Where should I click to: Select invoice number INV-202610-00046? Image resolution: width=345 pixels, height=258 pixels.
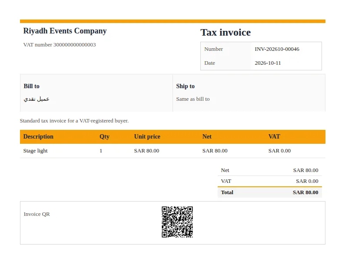point(277,49)
